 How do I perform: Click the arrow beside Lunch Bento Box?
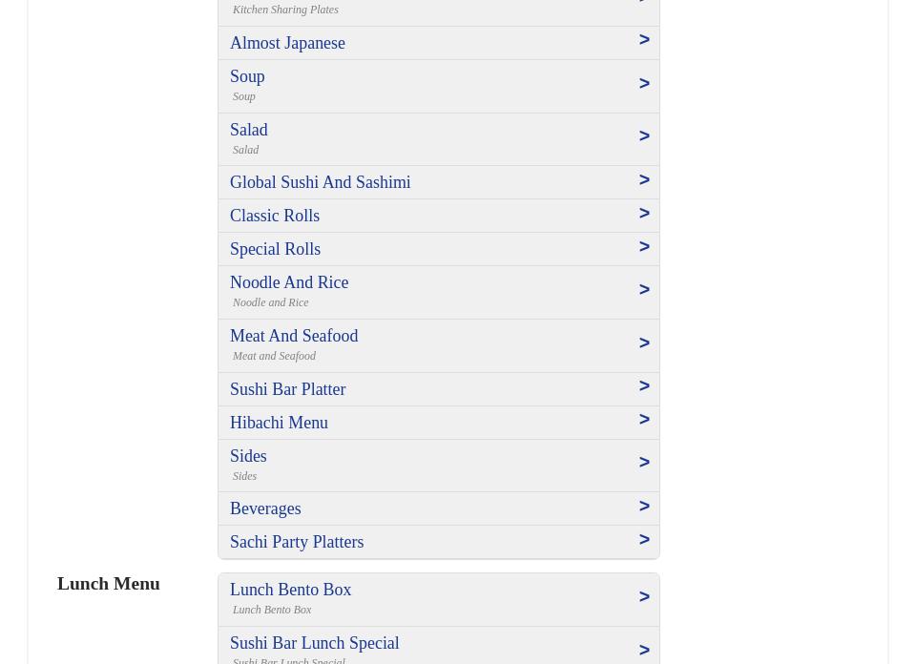pos(644,597)
